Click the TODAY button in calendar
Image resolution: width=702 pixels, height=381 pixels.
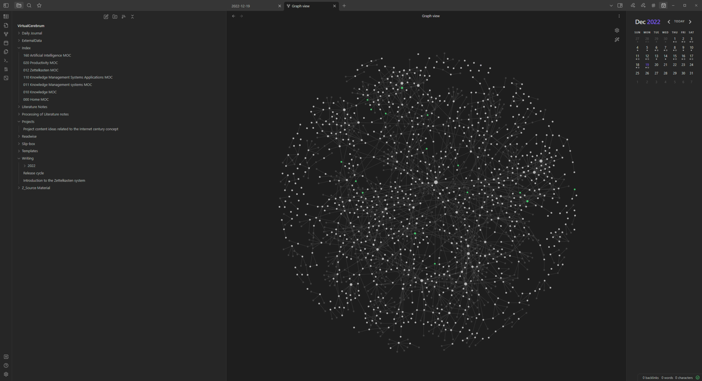coord(679,21)
